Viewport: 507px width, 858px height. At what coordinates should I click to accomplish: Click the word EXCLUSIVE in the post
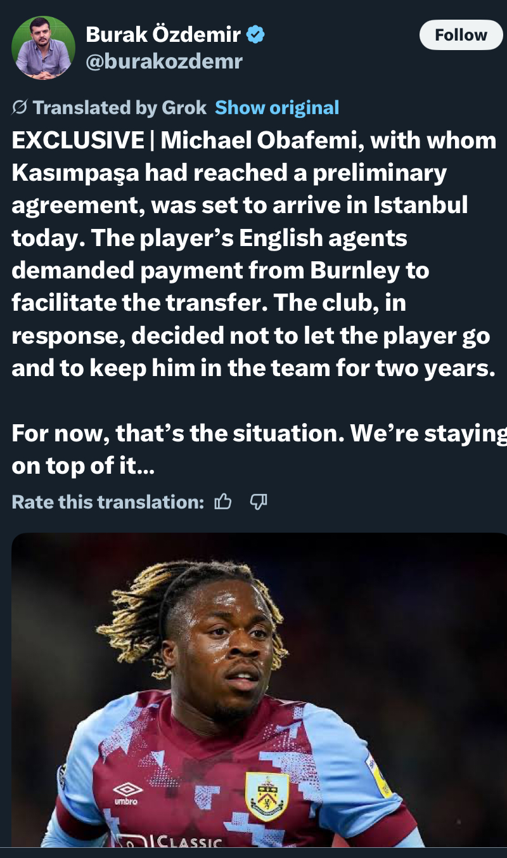pos(77,141)
